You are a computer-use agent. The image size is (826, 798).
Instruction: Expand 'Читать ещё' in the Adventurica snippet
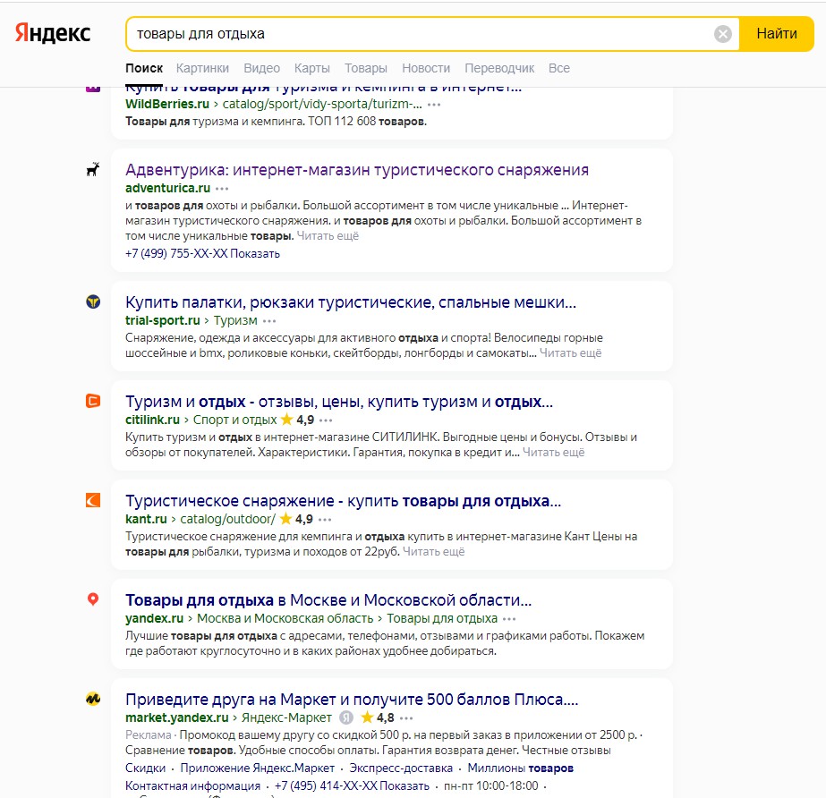pos(328,236)
